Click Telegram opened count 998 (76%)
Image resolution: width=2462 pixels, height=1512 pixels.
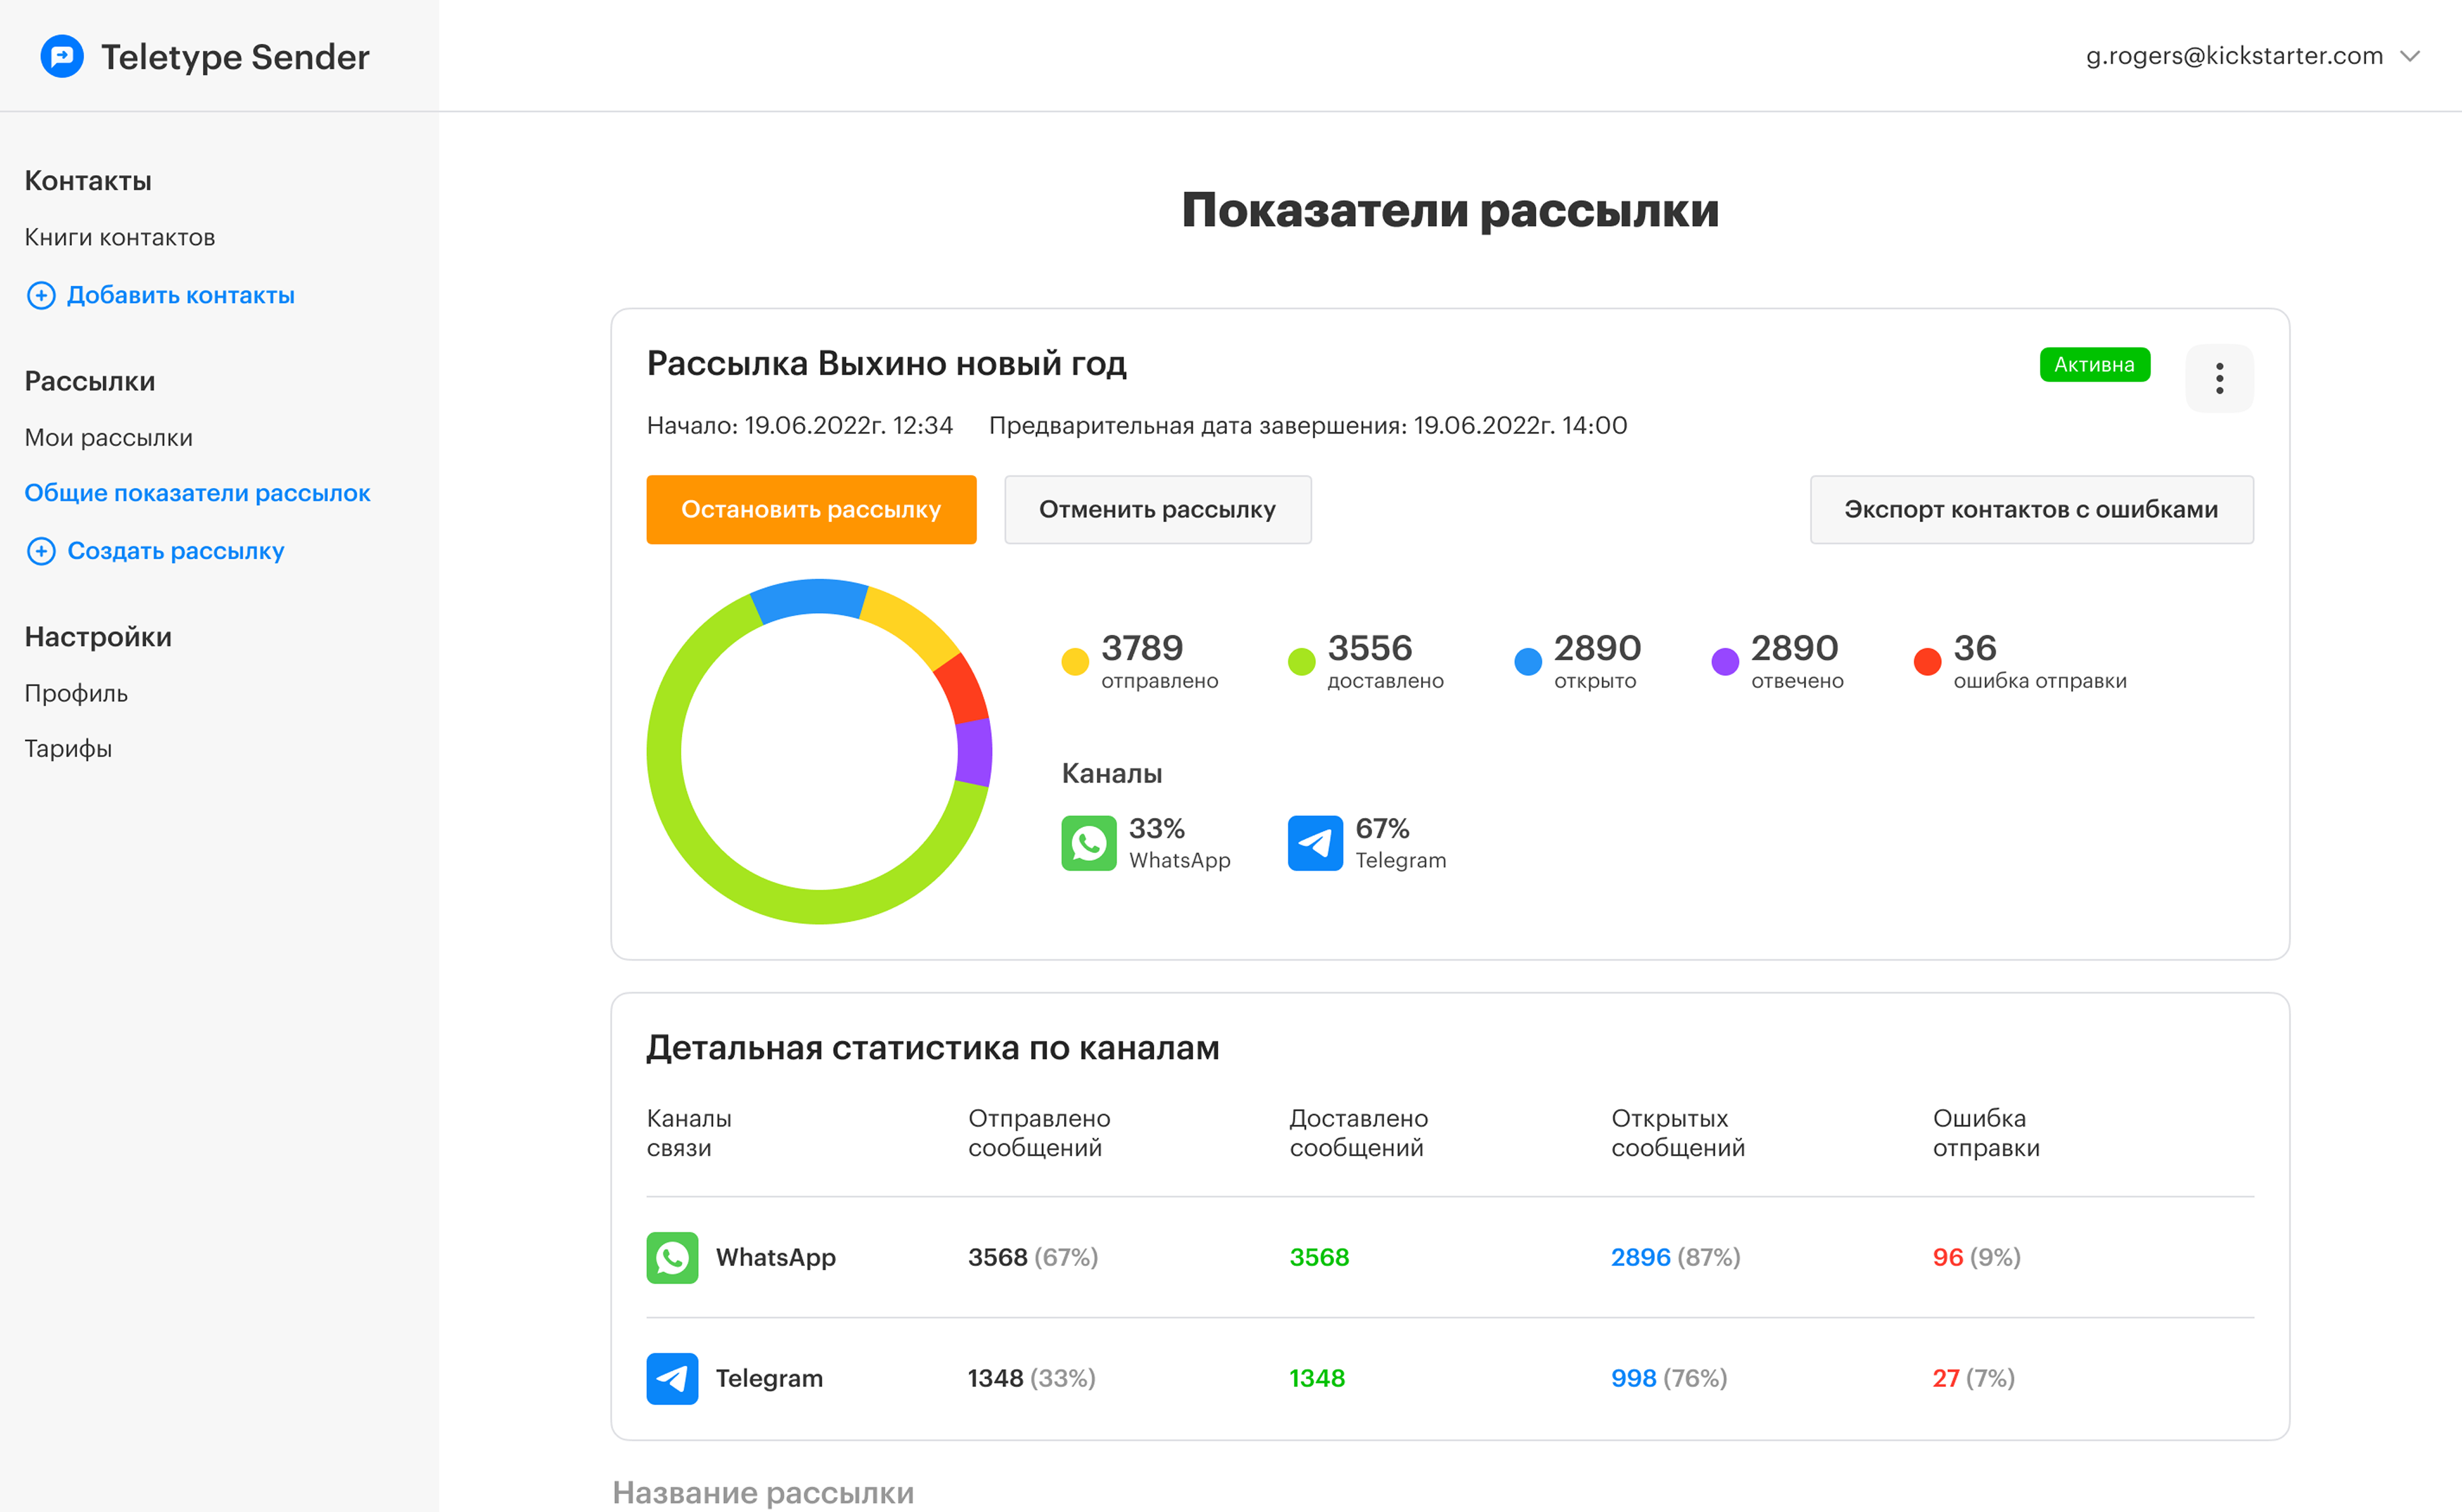coord(1668,1379)
